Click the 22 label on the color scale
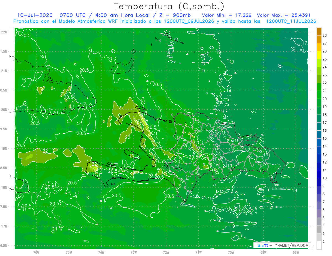This screenshot has height=256, width=332. 325,83
